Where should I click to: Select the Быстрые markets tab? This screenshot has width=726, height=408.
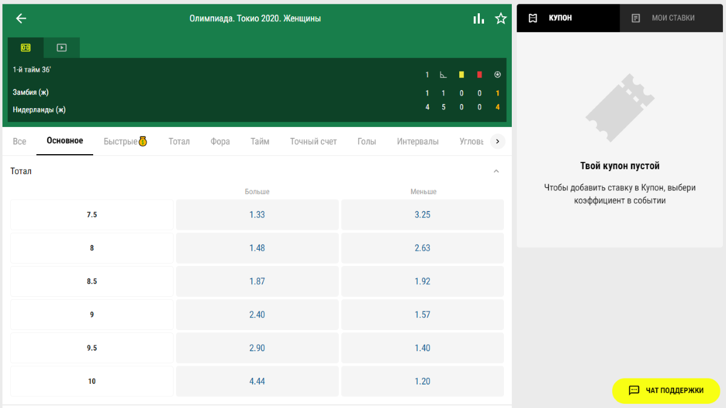pos(125,141)
